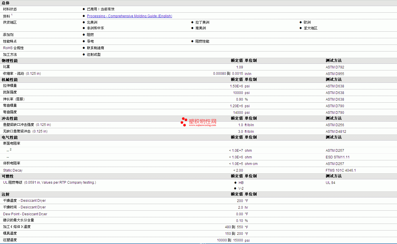Click the 亚太地区 region entry

[311, 28]
